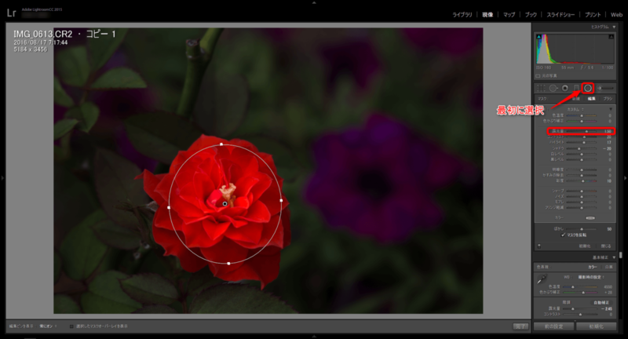Image resolution: width=628 pixels, height=339 pixels.
Task: Choose カラー treatment in the basic panel
Action: coord(593,267)
